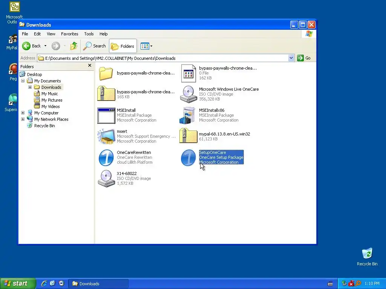Expand the My Network Places tree node
The image size is (386, 289).
[x=23, y=119]
